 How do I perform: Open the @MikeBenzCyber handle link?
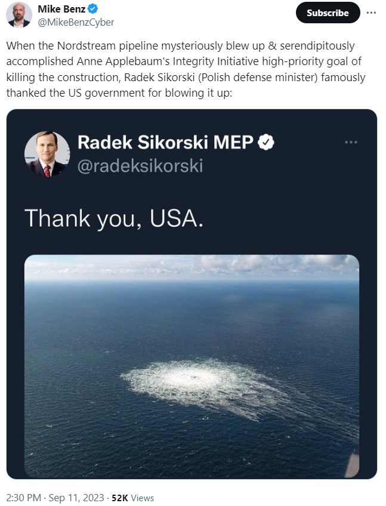76,22
